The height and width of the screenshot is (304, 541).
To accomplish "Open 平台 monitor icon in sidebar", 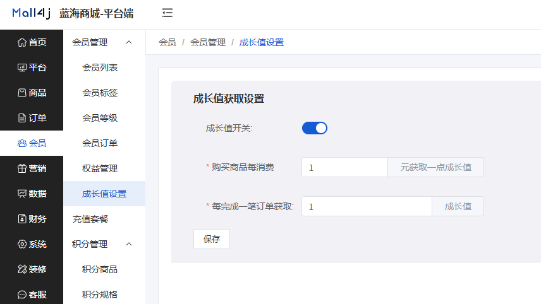I will pos(21,67).
